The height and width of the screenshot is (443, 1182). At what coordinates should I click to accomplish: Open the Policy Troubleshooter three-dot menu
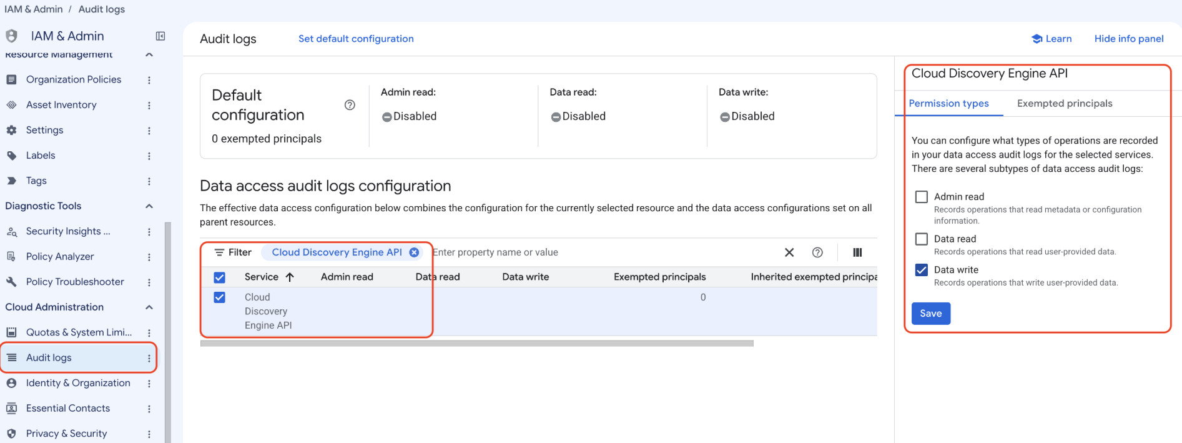[x=149, y=282]
